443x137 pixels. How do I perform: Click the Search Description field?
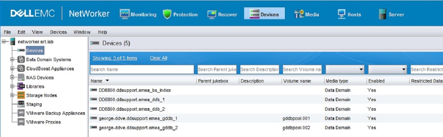259,70
